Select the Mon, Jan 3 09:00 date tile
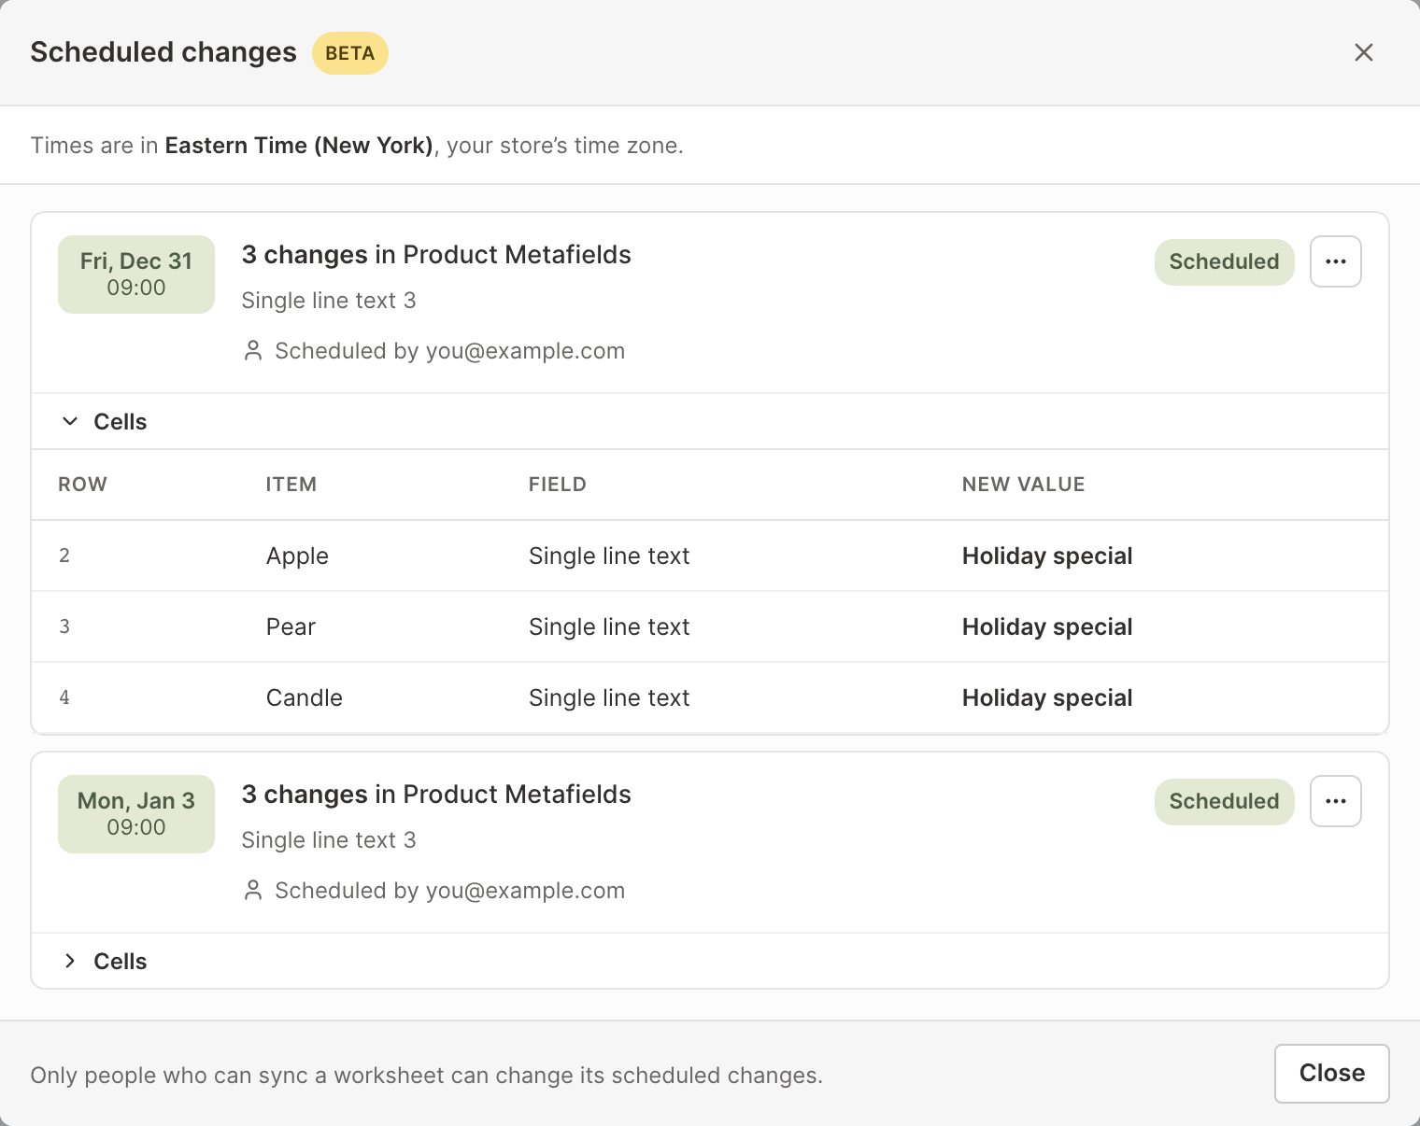 (x=136, y=814)
